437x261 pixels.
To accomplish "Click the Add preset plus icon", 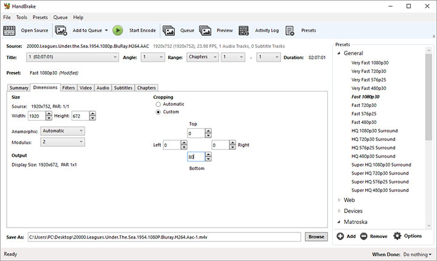I will [x=340, y=236].
